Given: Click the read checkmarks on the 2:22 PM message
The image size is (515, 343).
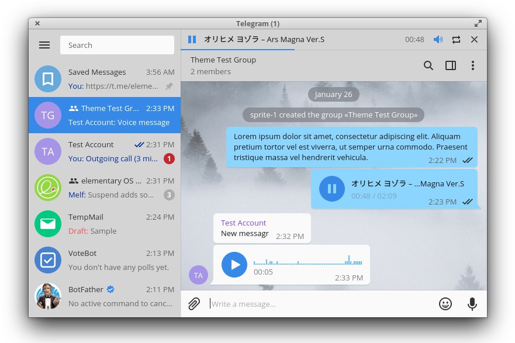Looking at the screenshot, I should click(468, 160).
